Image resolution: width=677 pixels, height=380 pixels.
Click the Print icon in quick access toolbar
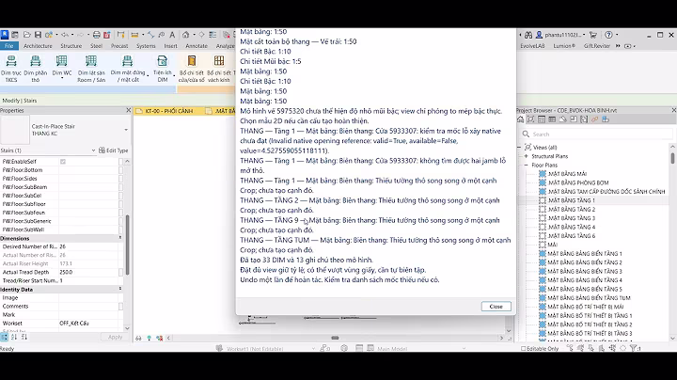point(97,35)
